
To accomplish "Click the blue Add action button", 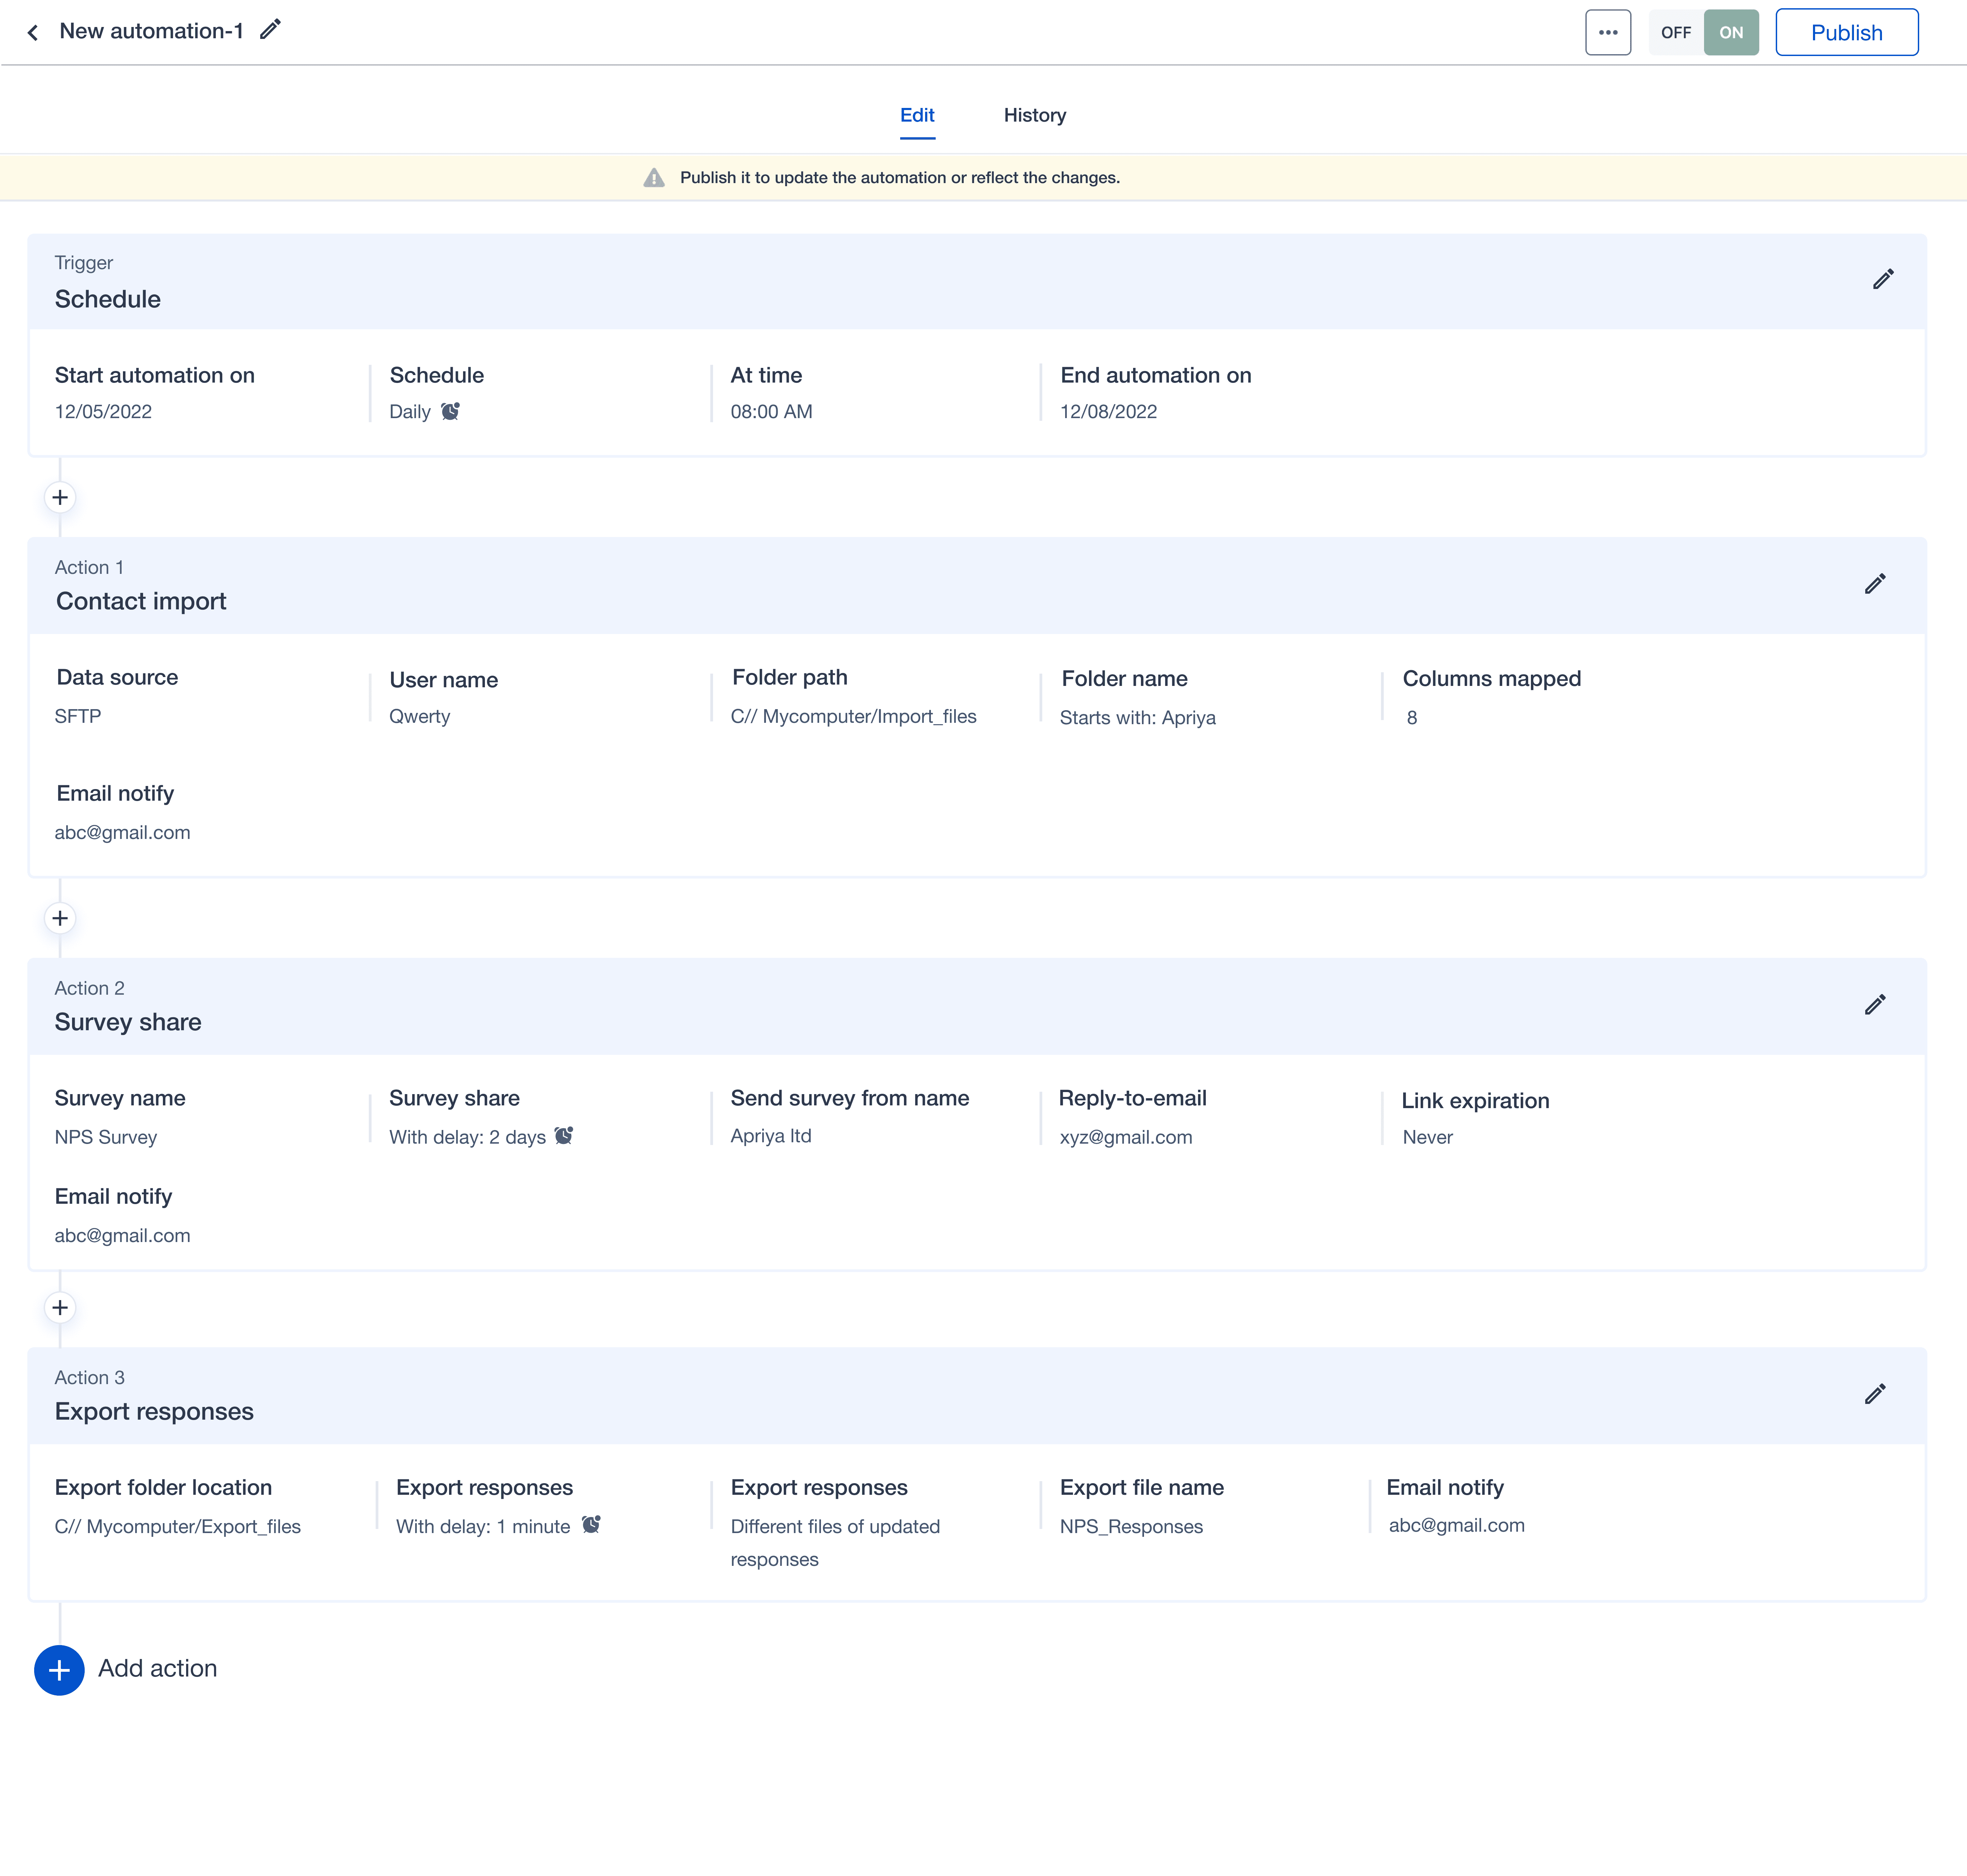I will [59, 1670].
